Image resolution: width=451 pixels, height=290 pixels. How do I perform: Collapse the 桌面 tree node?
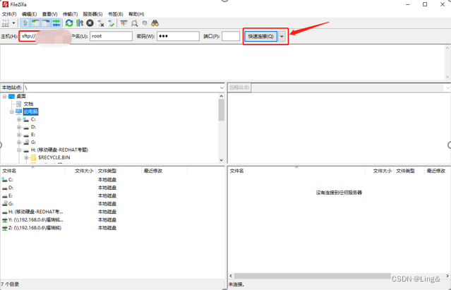(x=5, y=96)
